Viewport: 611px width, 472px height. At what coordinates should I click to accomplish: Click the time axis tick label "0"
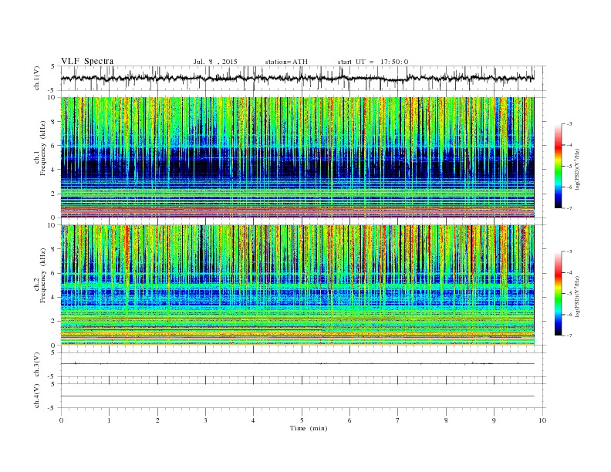click(x=61, y=420)
